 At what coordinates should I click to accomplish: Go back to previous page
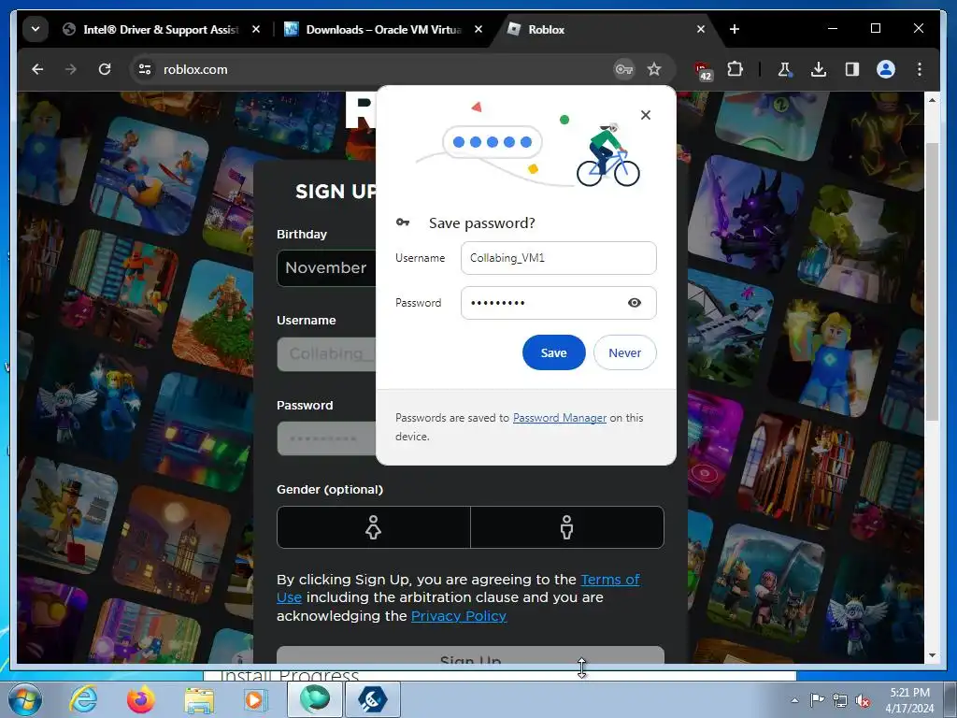37,69
